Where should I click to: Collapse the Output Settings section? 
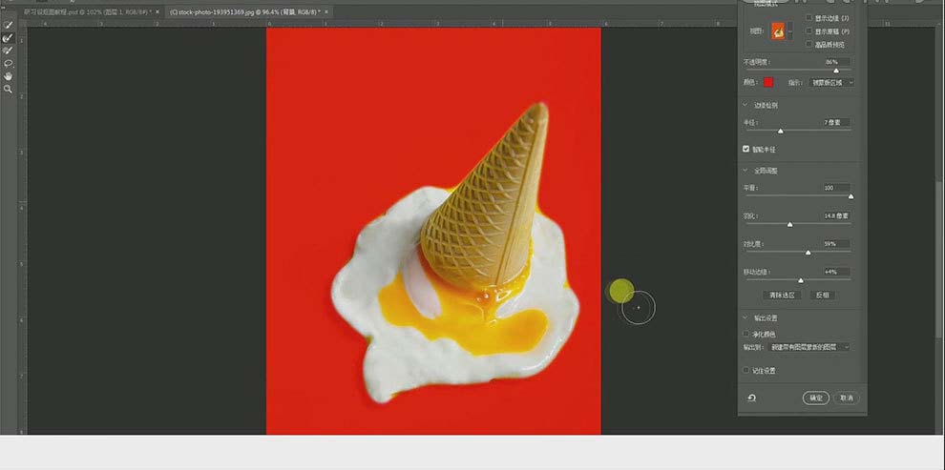tap(745, 317)
